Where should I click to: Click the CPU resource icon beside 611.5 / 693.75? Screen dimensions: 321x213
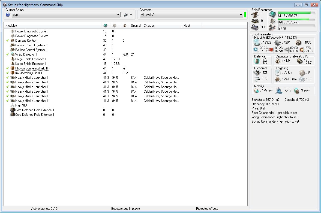[272, 14]
